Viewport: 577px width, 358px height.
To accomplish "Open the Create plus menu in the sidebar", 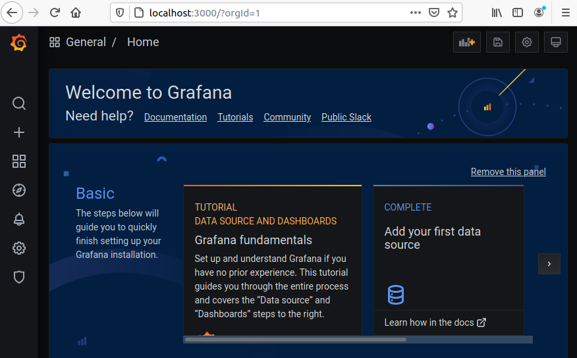I will click(x=18, y=132).
